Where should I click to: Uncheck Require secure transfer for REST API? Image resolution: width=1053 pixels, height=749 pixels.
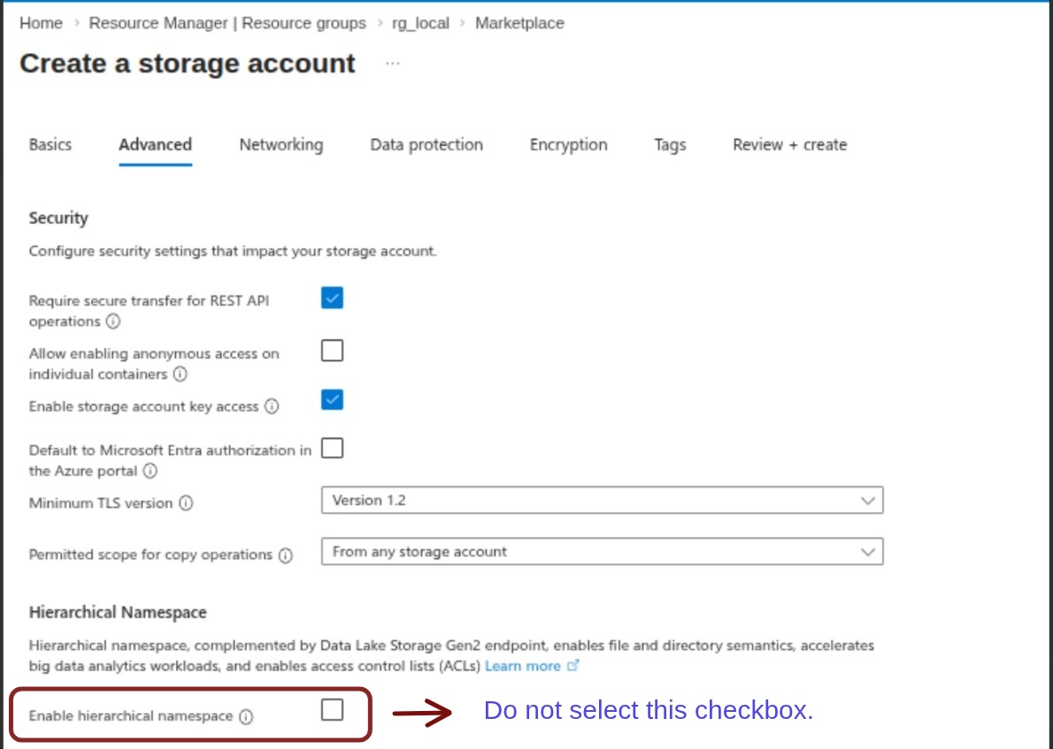click(332, 298)
